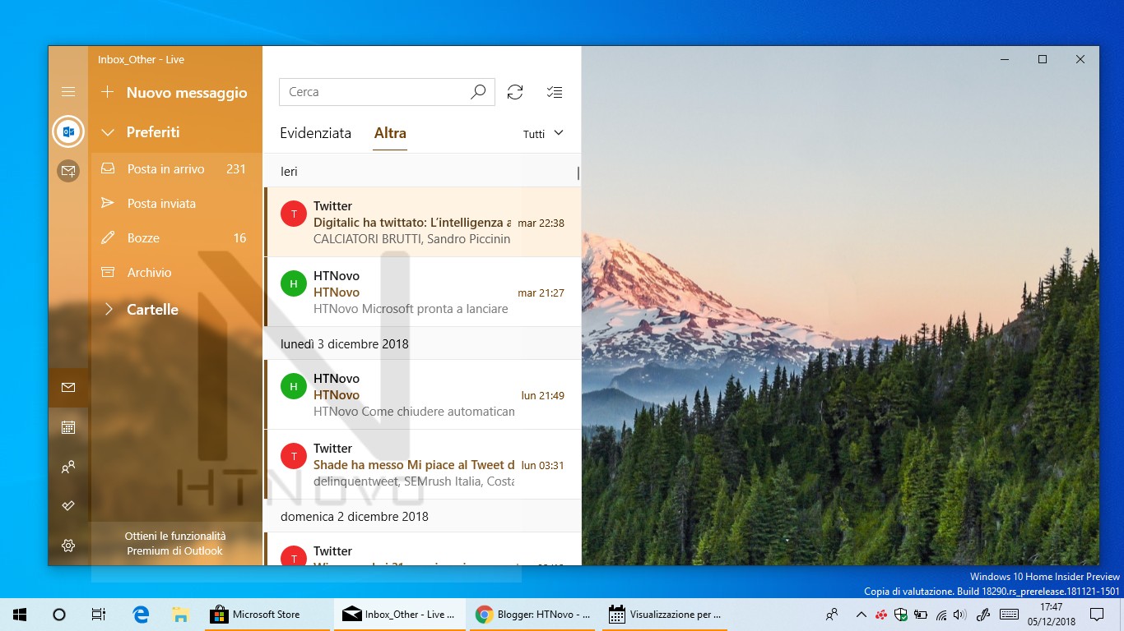Click the search magnifier icon
1124x631 pixels.
[x=478, y=92]
